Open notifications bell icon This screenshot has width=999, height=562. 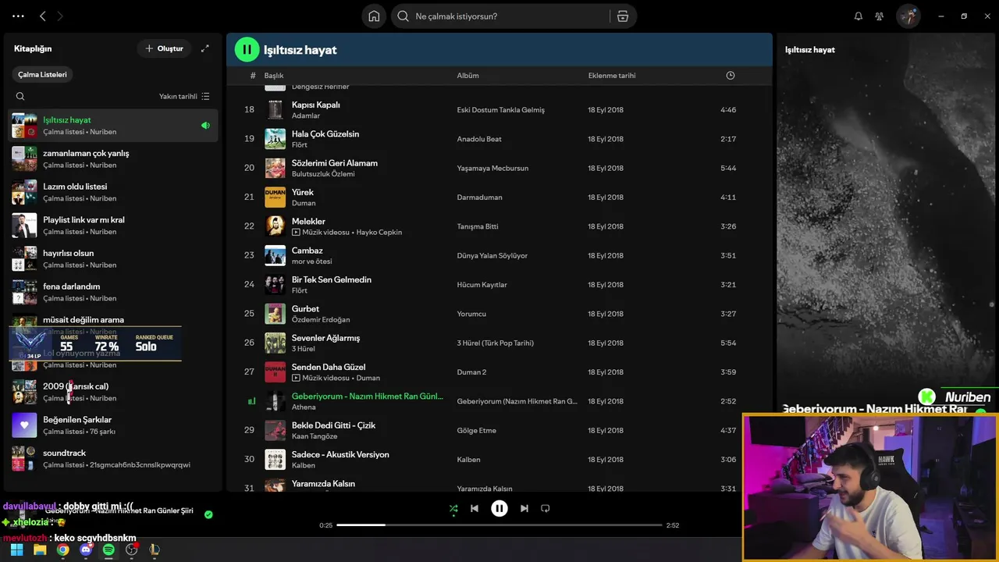(x=859, y=16)
